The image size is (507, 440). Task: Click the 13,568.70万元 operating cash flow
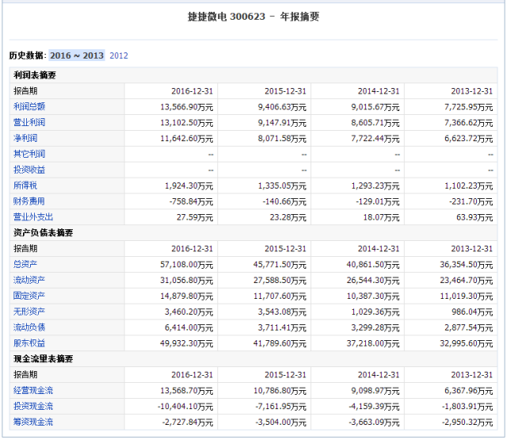[x=187, y=391]
